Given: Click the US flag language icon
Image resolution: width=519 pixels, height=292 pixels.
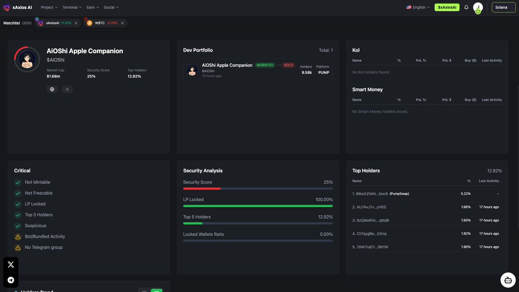Looking at the screenshot, I should (x=409, y=7).
